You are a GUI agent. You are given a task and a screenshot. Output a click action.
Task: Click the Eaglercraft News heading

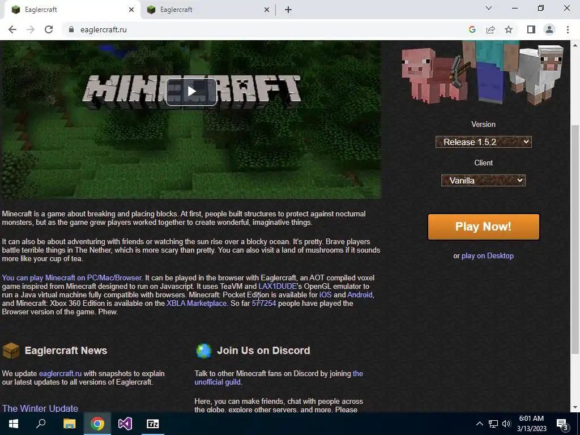[66, 351]
